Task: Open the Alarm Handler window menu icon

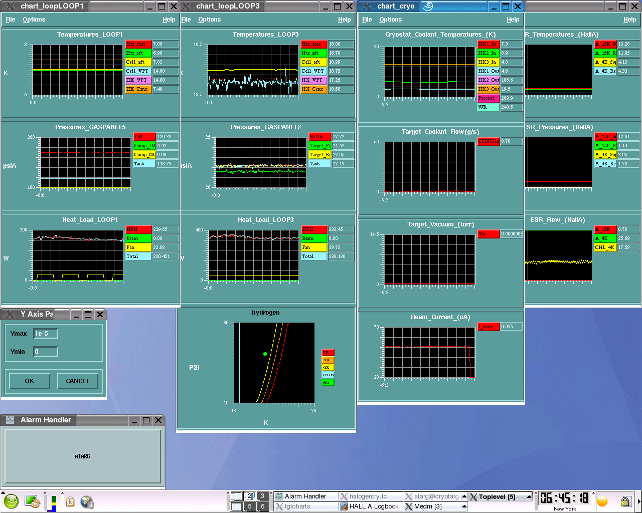Action: click(x=10, y=420)
